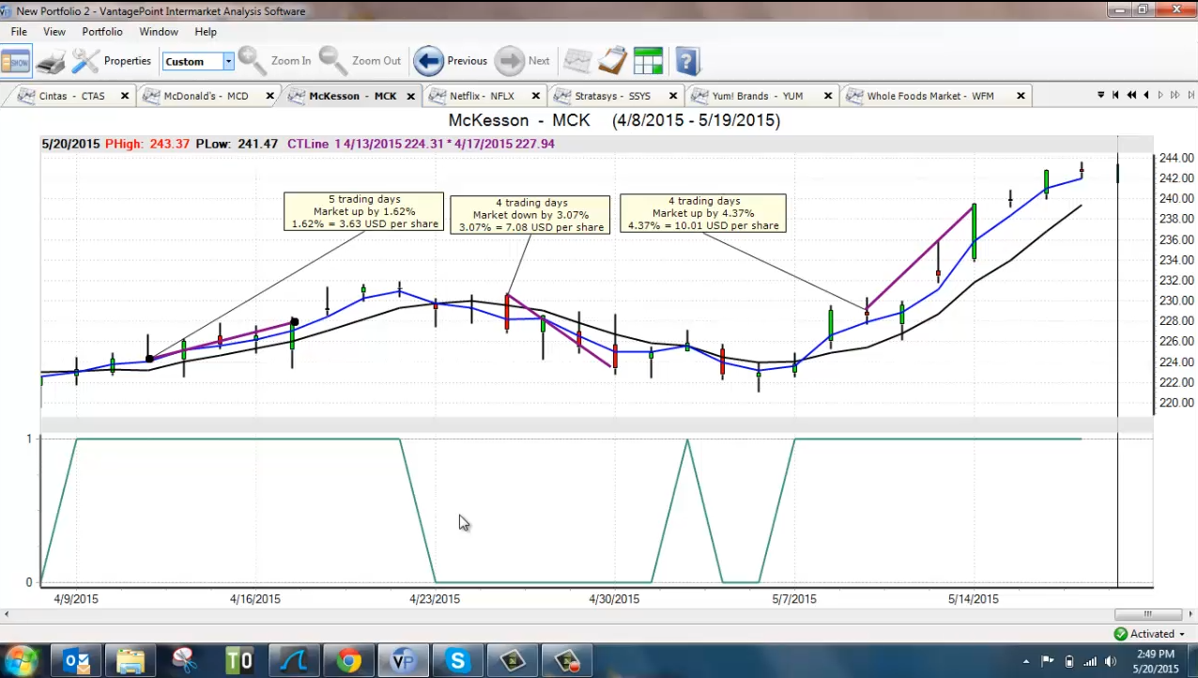Open File Explorer folder on taskbar
The width and height of the screenshot is (1198, 678).
click(131, 661)
